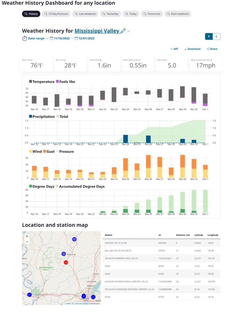Click the clock icon next to Date range
The height and width of the screenshot is (312, 242).
[24, 38]
